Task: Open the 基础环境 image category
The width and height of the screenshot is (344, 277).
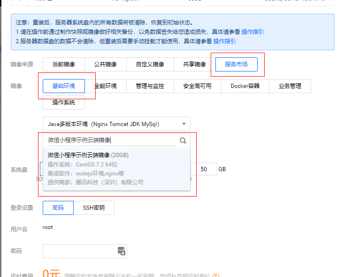Action: pyautogui.click(x=63, y=86)
